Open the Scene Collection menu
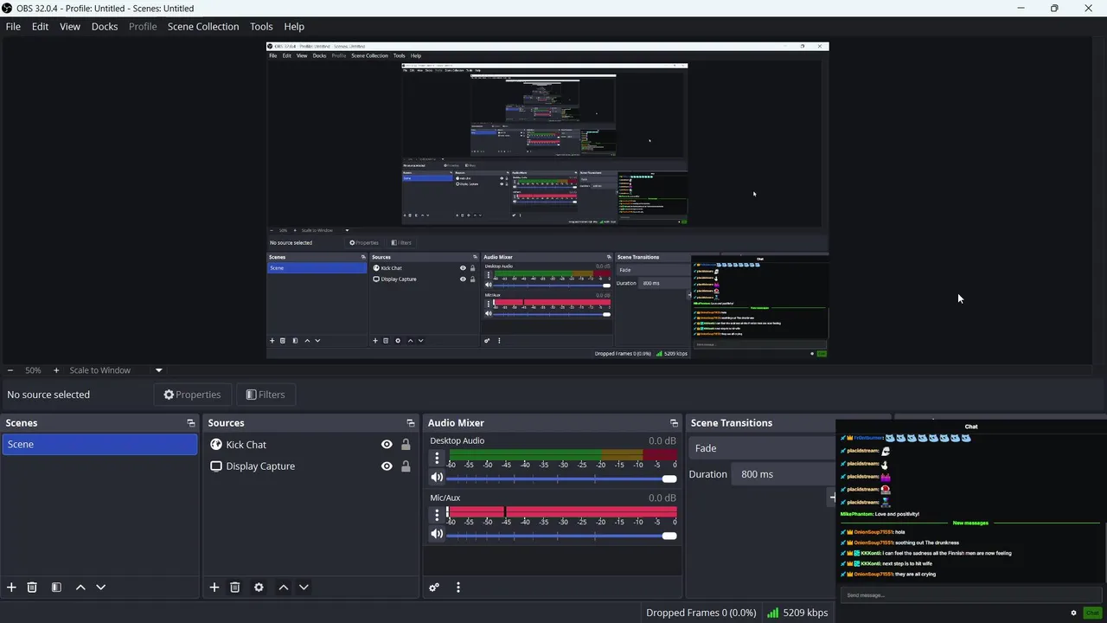The height and width of the screenshot is (623, 1107). point(203,27)
